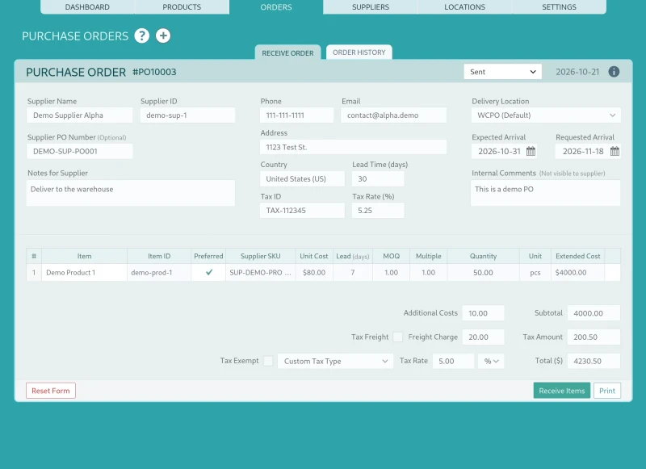Click the Internal Comments textarea
This screenshot has height=469, width=646.
pos(546,193)
